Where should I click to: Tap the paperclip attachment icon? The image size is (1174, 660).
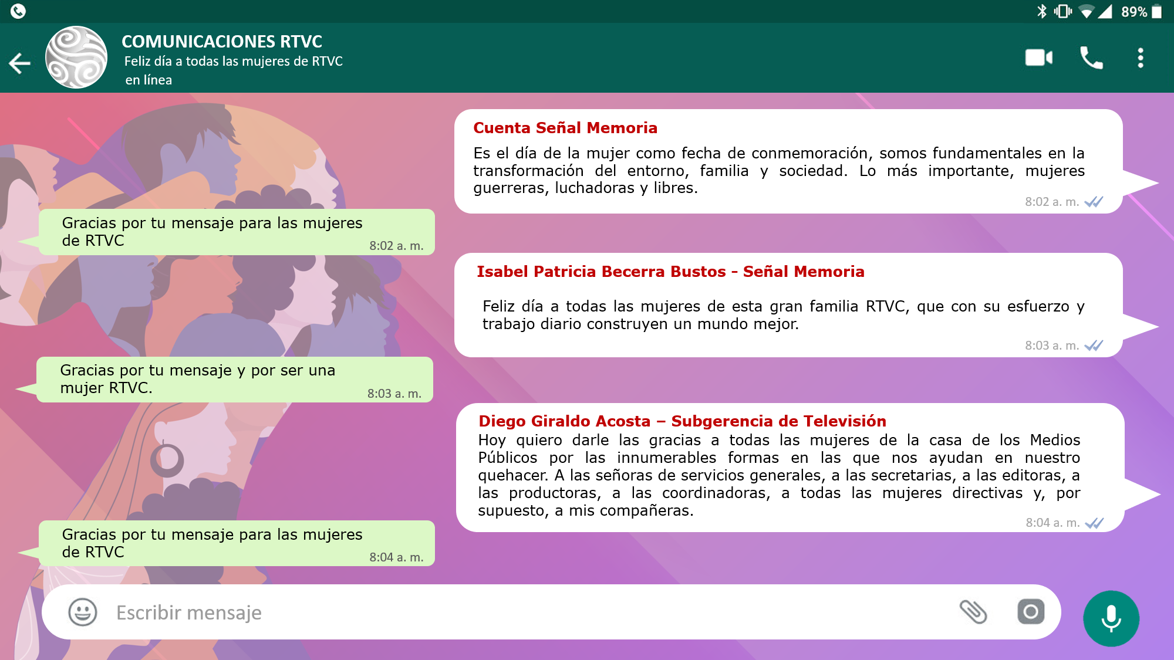click(973, 612)
